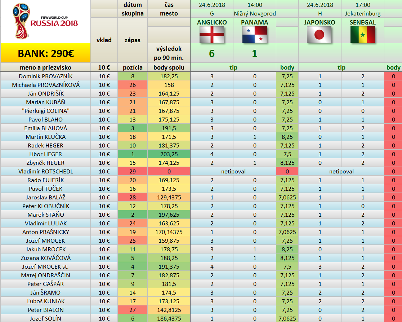The image size is (402, 322).
Task: Click the Panama flag image
Action: coord(255,35)
